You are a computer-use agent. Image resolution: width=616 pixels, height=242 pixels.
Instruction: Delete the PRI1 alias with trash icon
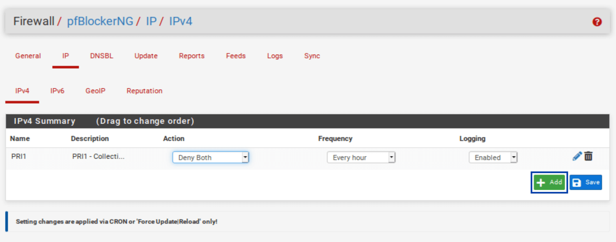[588, 156]
